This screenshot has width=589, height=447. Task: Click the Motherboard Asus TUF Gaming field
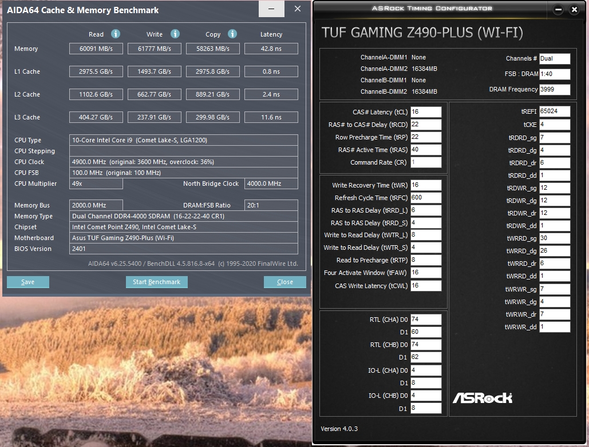click(184, 238)
